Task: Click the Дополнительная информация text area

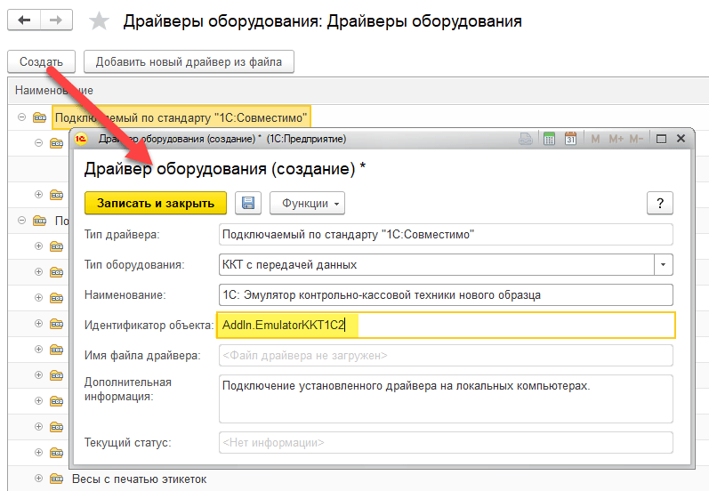Action: pyautogui.click(x=446, y=398)
